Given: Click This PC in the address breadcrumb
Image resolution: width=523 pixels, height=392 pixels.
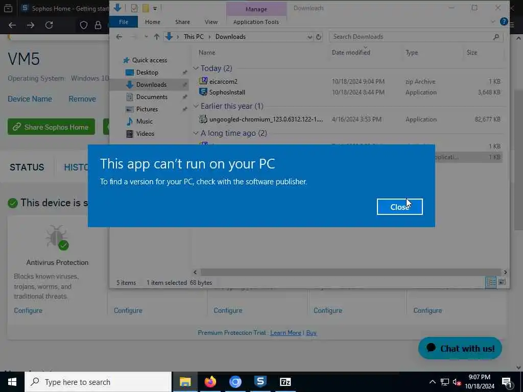Looking at the screenshot, I should pyautogui.click(x=194, y=37).
